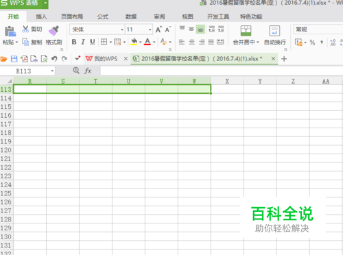The width and height of the screenshot is (343, 255).
Task: Close the 2016暑假留宿学校名单 xlsx tab
Action: point(273,59)
